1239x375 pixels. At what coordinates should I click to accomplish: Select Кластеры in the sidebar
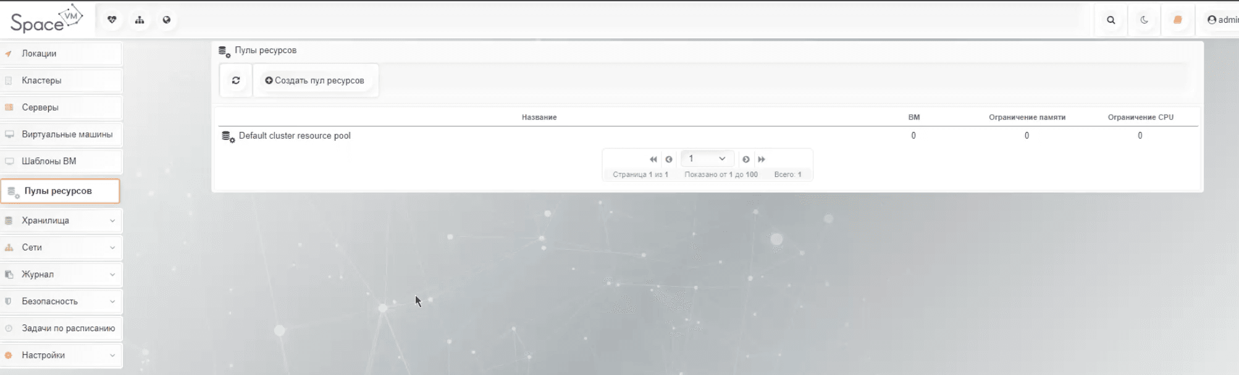tap(41, 81)
